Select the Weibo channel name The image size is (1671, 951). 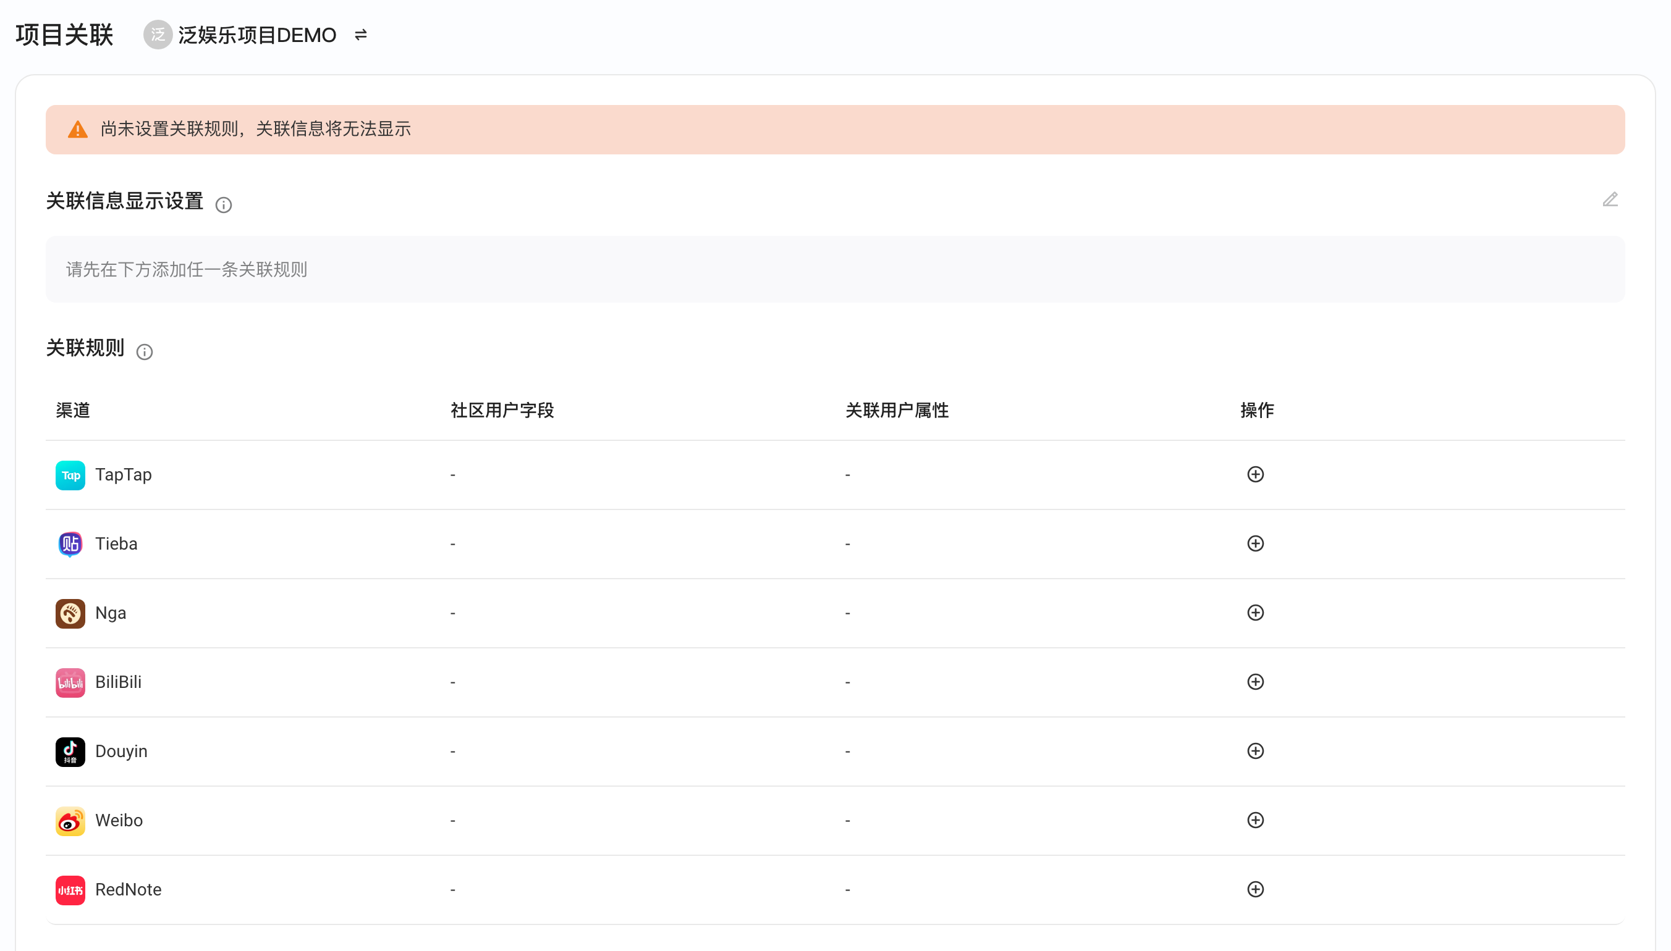(119, 821)
